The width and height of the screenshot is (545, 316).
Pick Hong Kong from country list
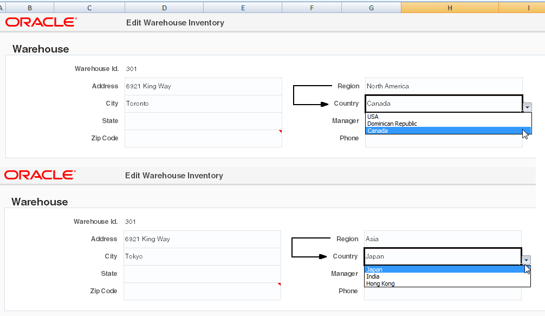coord(447,283)
